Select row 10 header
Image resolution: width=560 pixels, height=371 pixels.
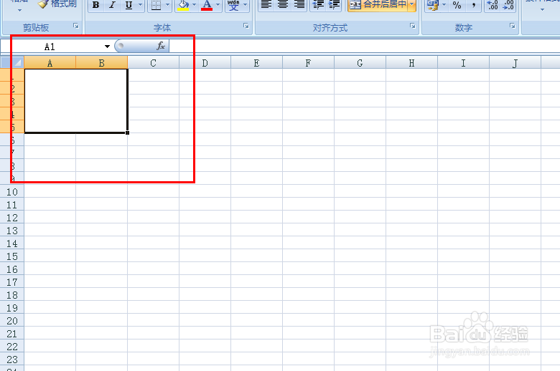12,192
